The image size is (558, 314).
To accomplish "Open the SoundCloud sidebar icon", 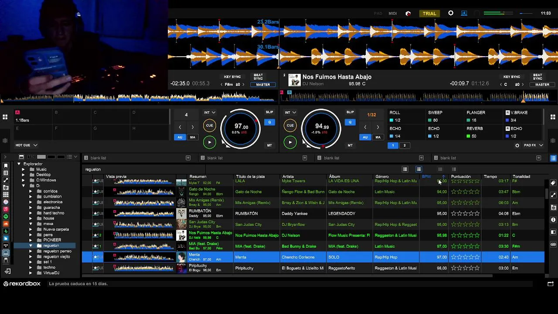I will 6,224.
